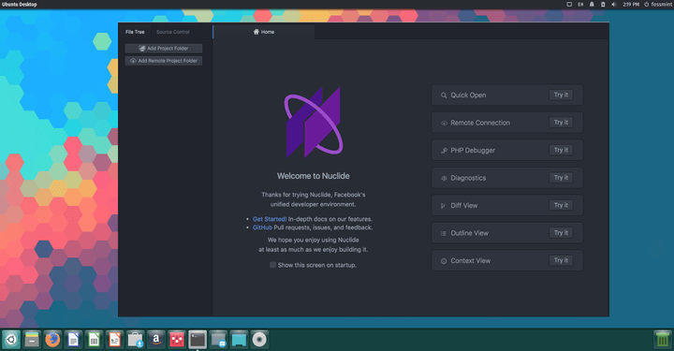
Task: Open the Amazon icon in the dock
Action: [x=156, y=340]
